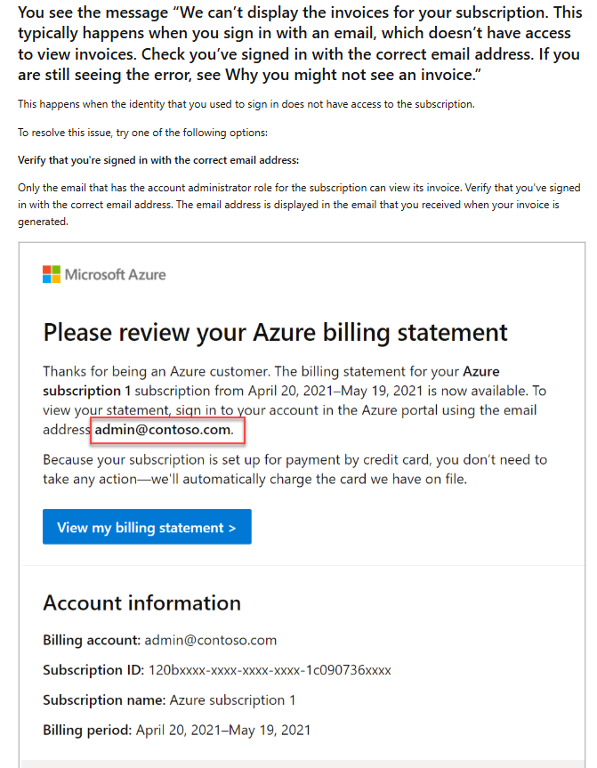Select the Subscription ID value text
The width and height of the screenshot is (597, 768).
tap(270, 670)
